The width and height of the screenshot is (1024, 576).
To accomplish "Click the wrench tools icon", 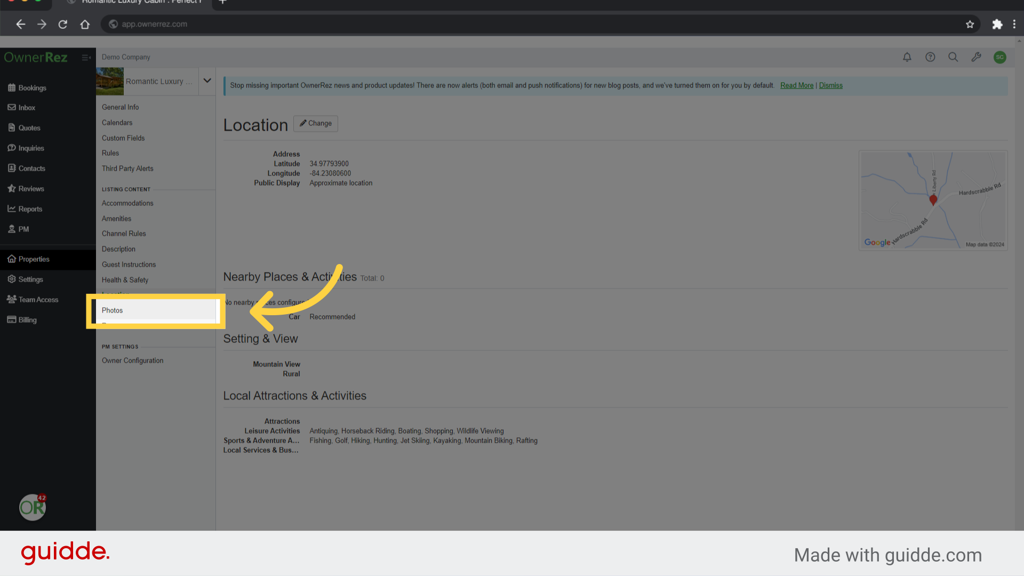I will click(x=976, y=57).
